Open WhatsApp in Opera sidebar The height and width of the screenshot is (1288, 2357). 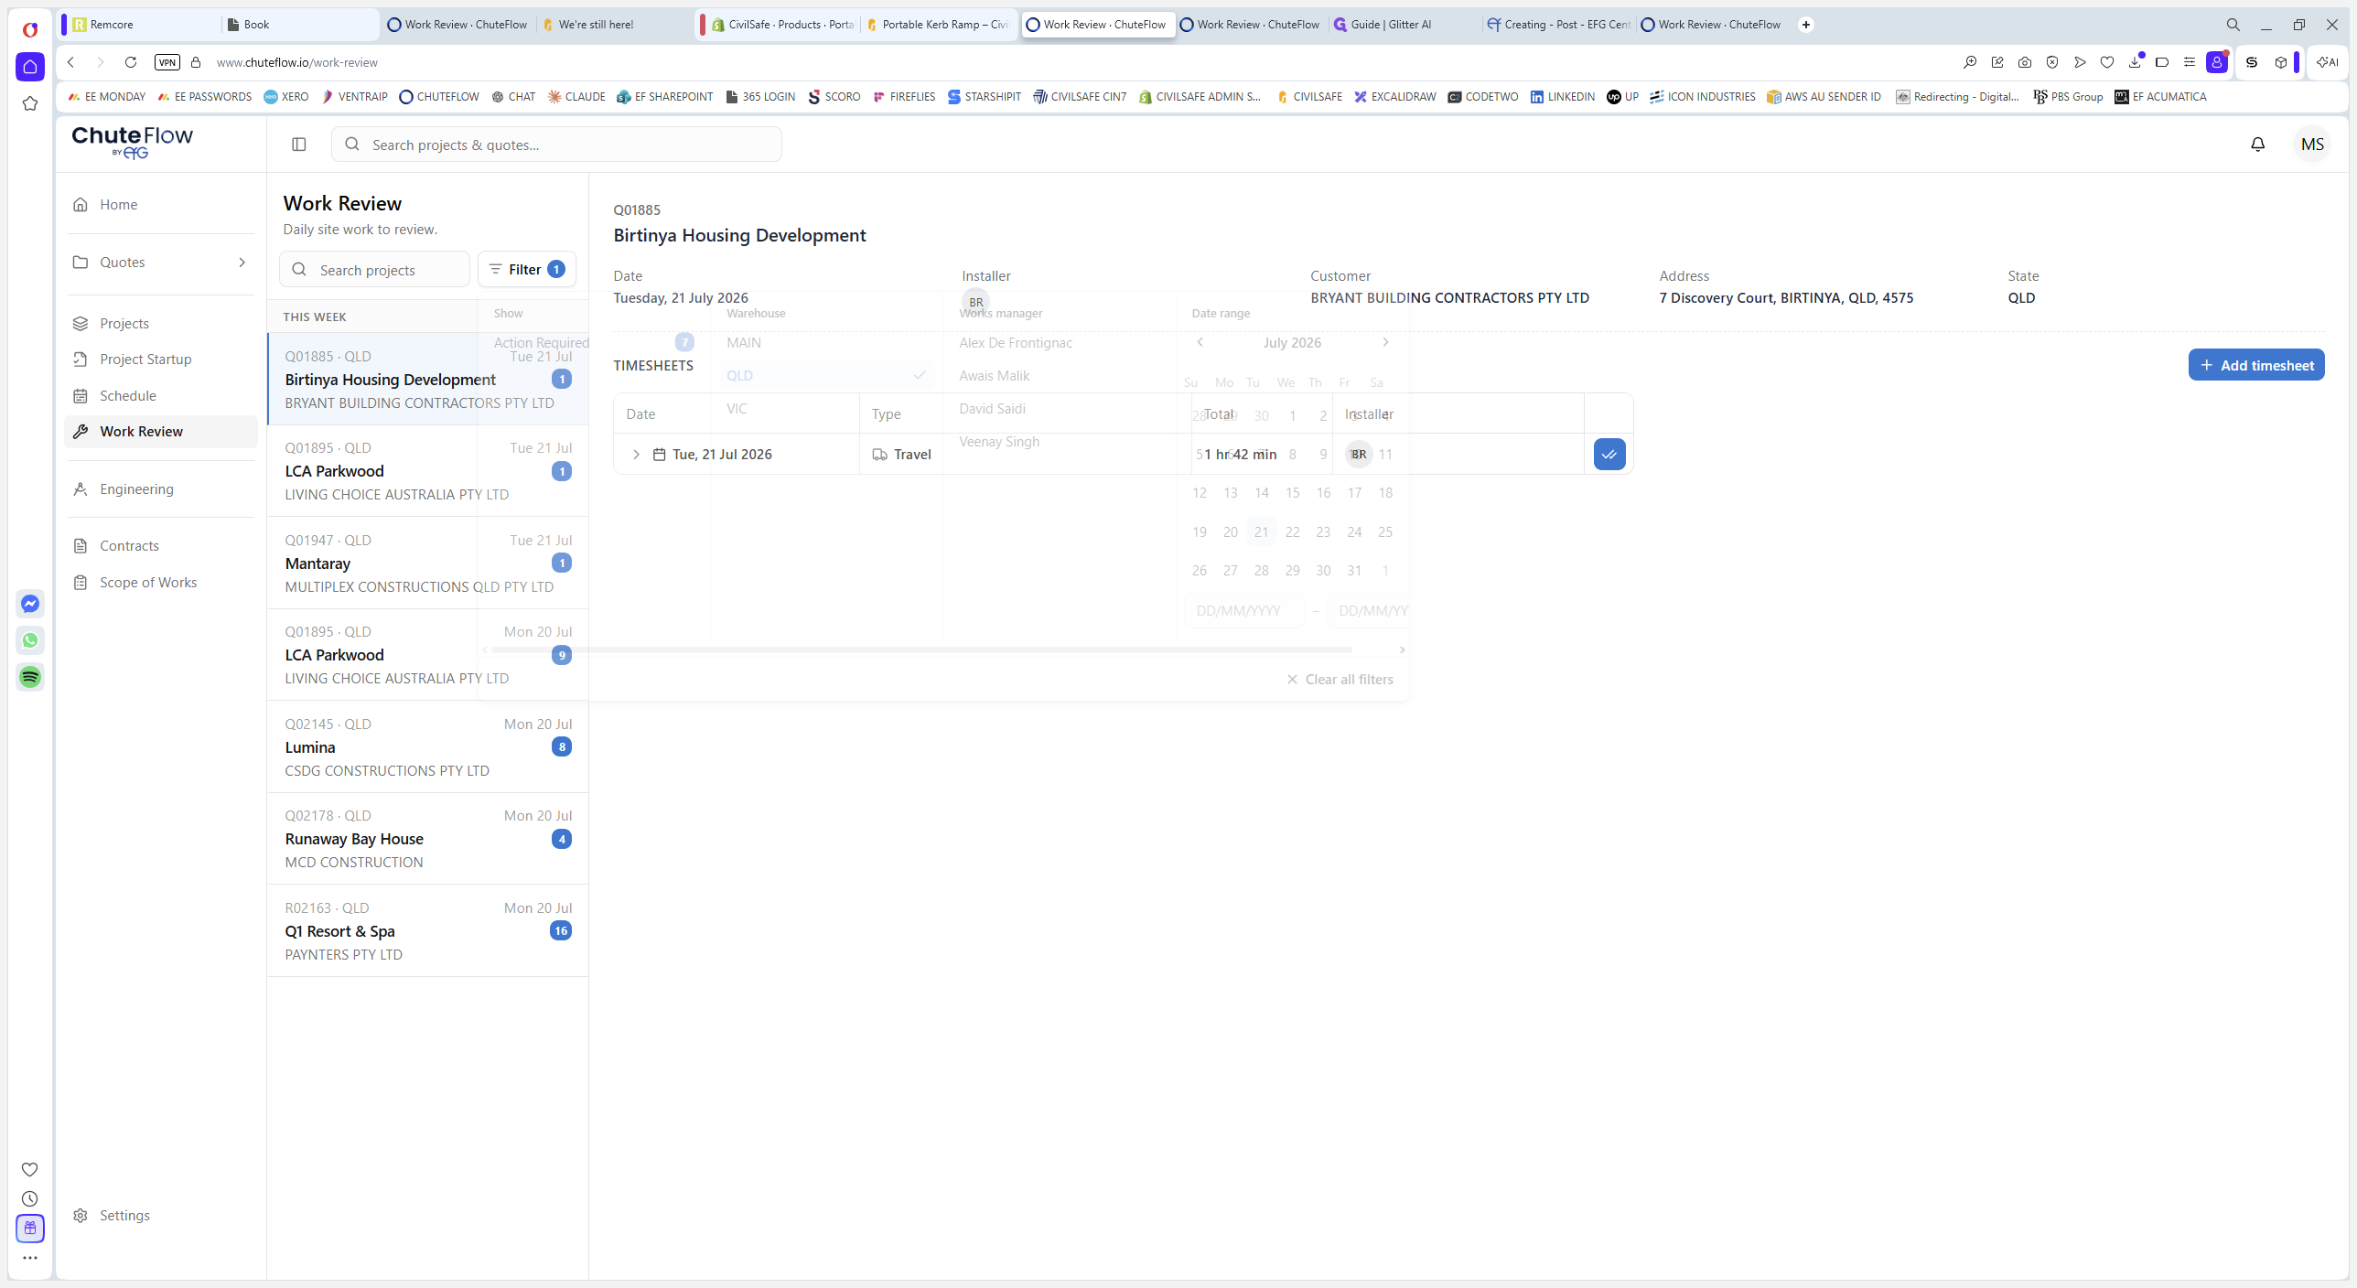pos(30,640)
